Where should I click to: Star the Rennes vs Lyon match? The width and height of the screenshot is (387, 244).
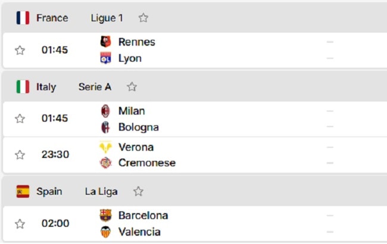[x=20, y=50]
